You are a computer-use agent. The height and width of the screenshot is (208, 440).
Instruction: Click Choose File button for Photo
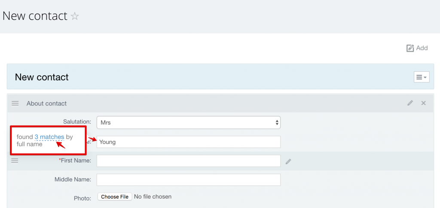(115, 197)
